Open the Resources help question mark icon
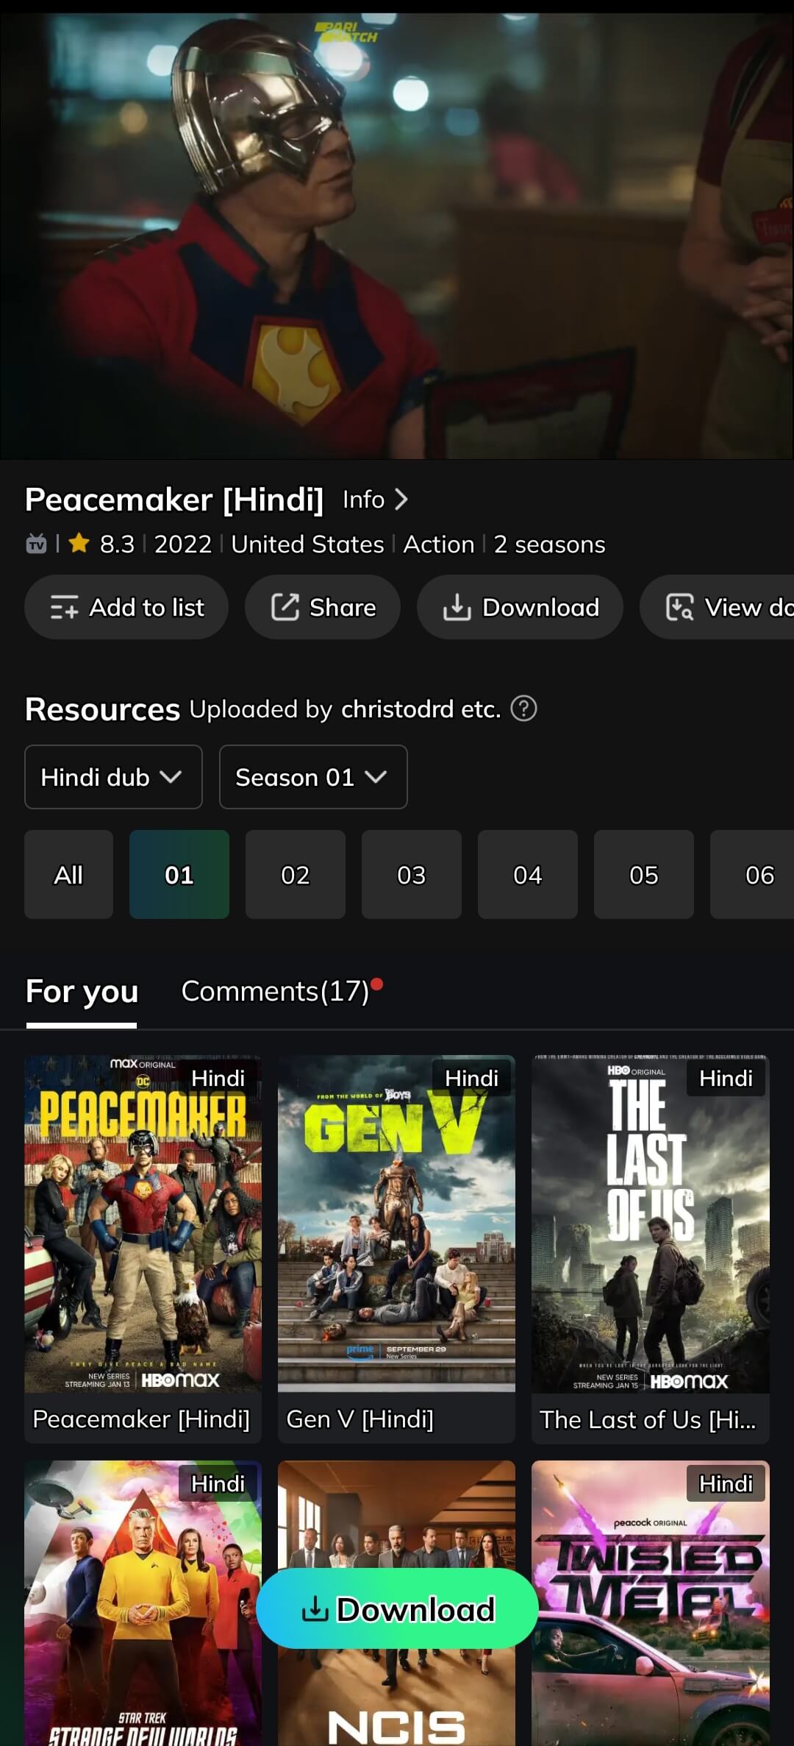Screen dimensions: 794x1746 pyautogui.click(x=523, y=709)
